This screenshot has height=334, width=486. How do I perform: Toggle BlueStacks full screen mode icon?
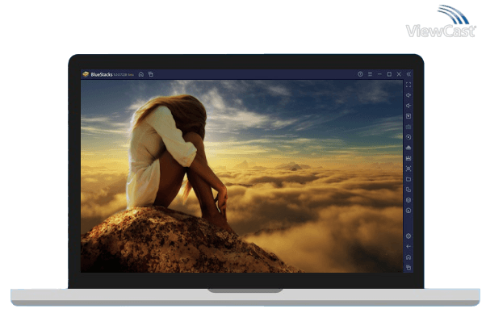pos(408,85)
